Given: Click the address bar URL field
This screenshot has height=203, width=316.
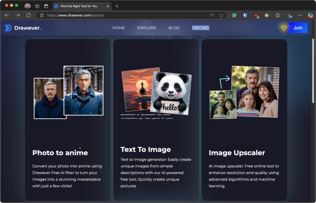Looking at the screenshot, I should (x=118, y=15).
